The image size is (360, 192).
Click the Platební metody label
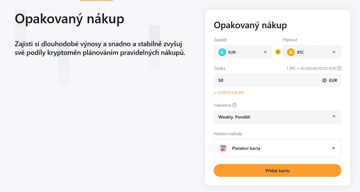point(228,134)
